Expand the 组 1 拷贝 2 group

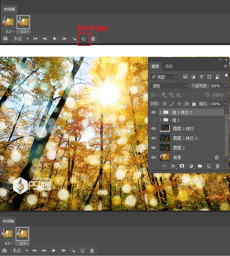coord(161,112)
